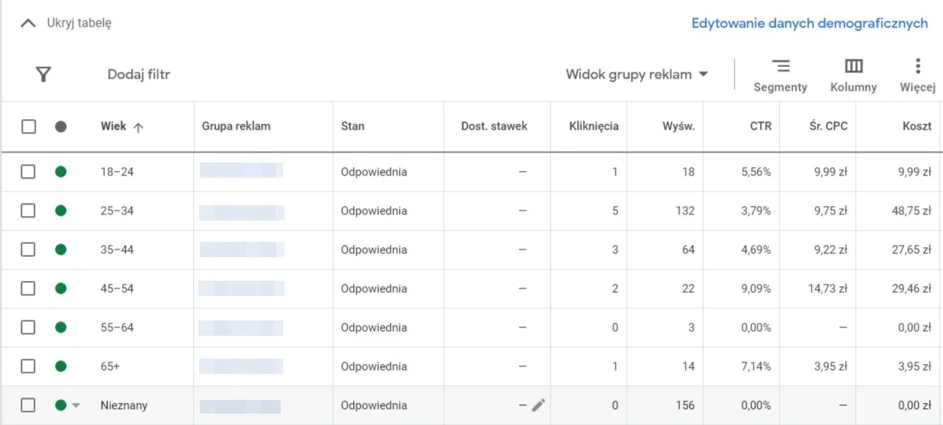Sort by the CTR column header
Viewport: 943px width, 425px height.
761,126
